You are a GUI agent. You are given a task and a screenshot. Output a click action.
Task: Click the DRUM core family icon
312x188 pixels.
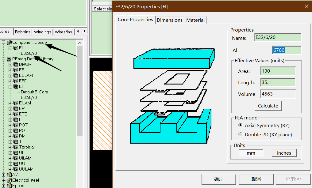coord(16,64)
